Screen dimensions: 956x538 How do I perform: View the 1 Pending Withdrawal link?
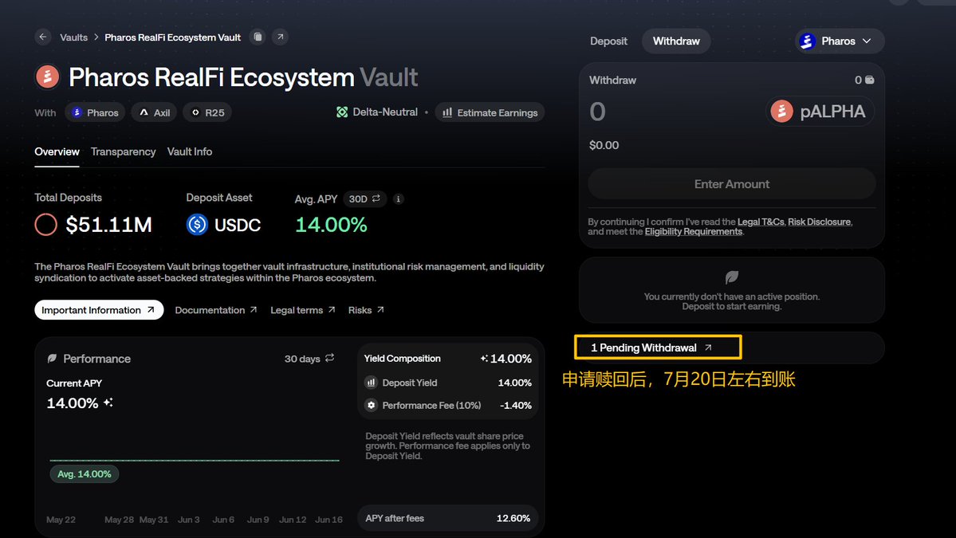tap(651, 348)
